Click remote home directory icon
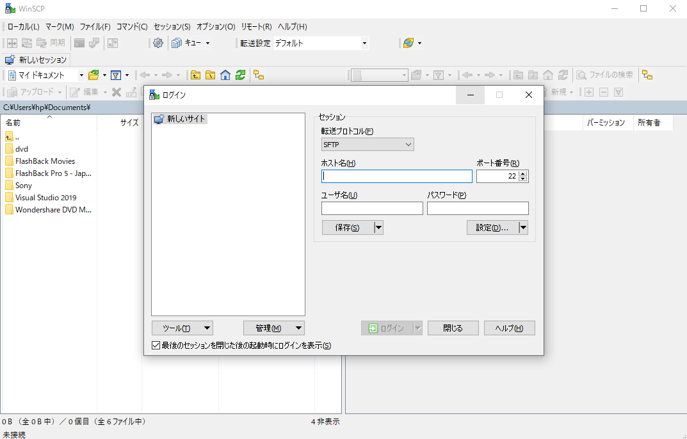 point(547,75)
